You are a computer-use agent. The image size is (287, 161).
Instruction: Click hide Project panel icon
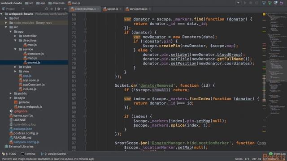click(65, 9)
